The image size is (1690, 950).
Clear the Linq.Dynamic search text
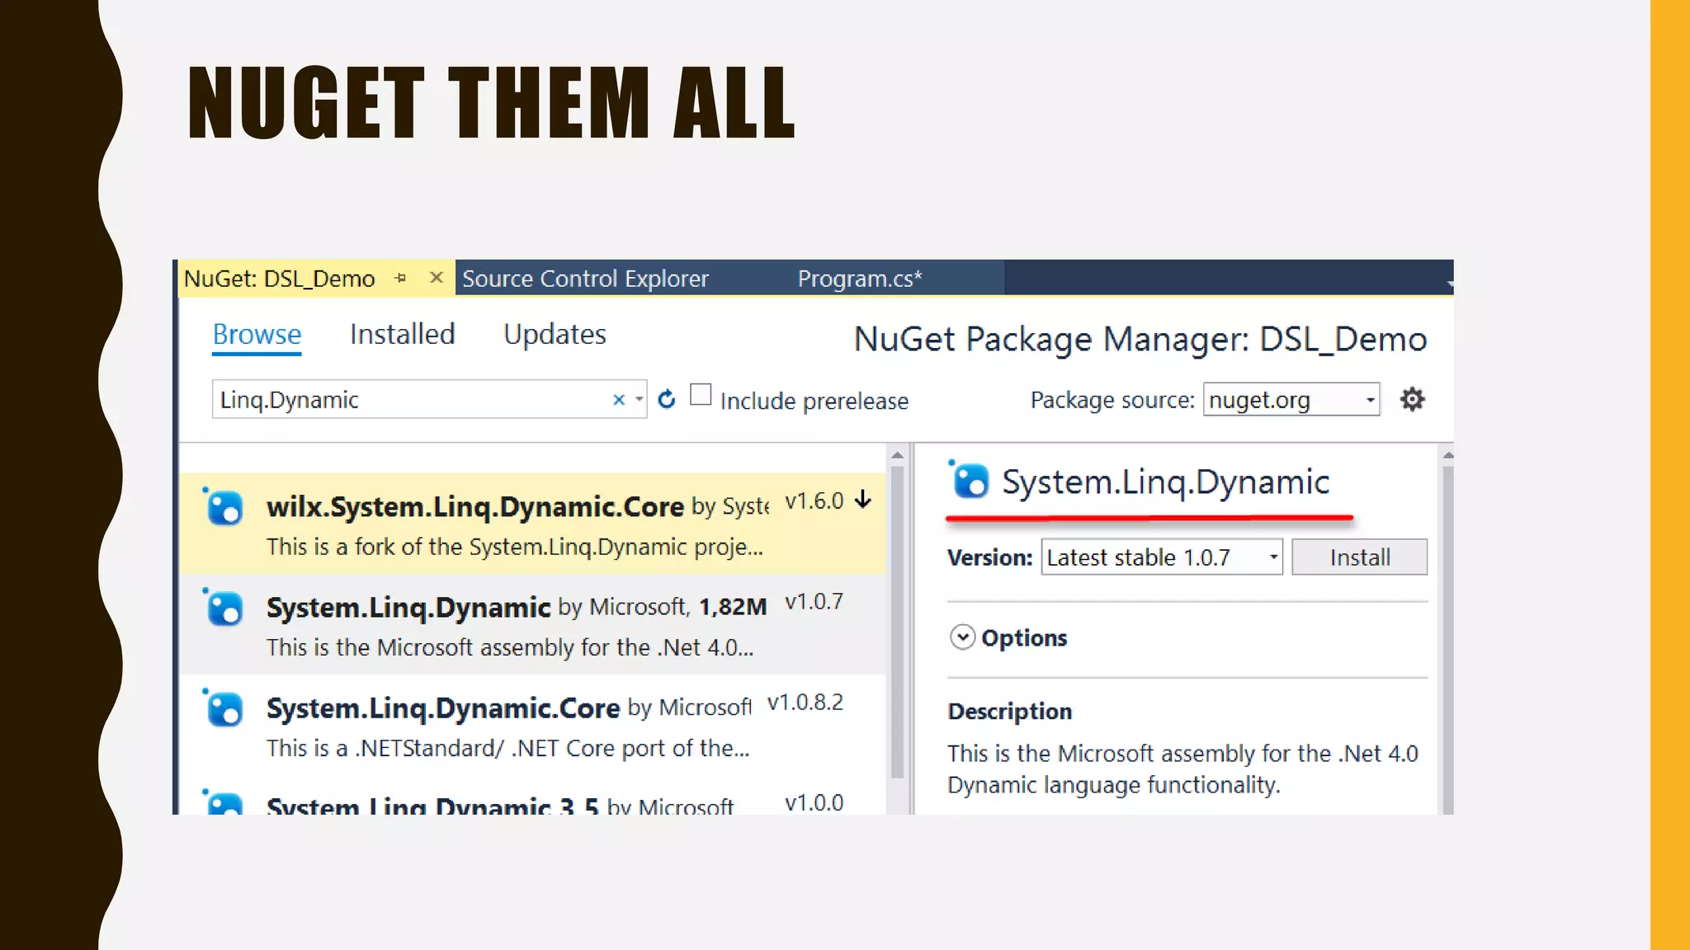[619, 400]
